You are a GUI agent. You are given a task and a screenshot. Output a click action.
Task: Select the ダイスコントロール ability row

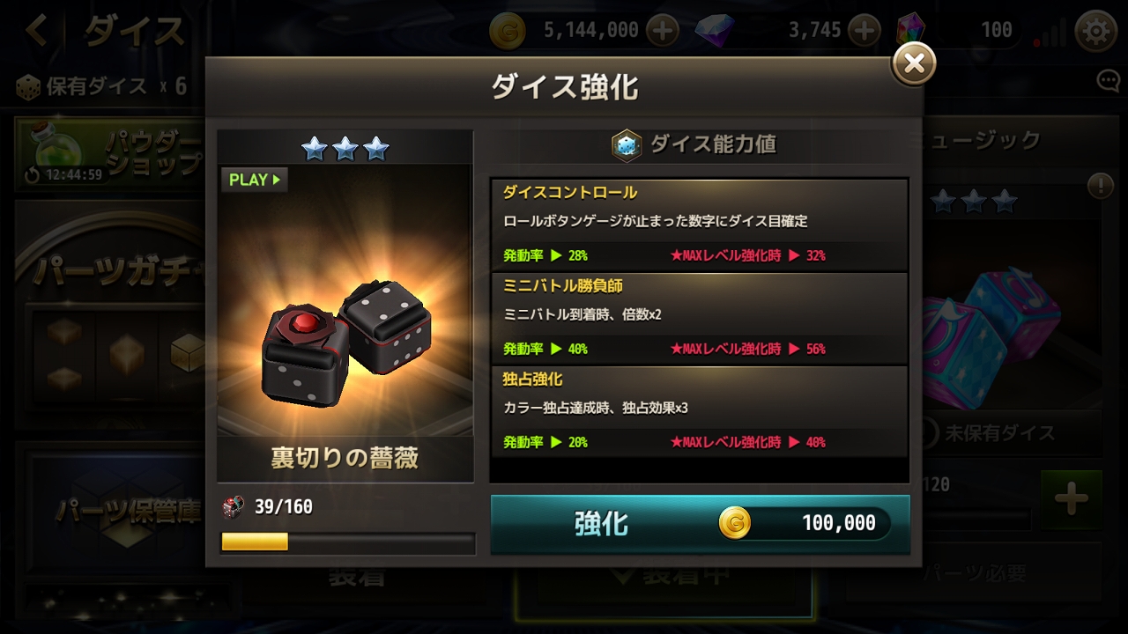(699, 225)
